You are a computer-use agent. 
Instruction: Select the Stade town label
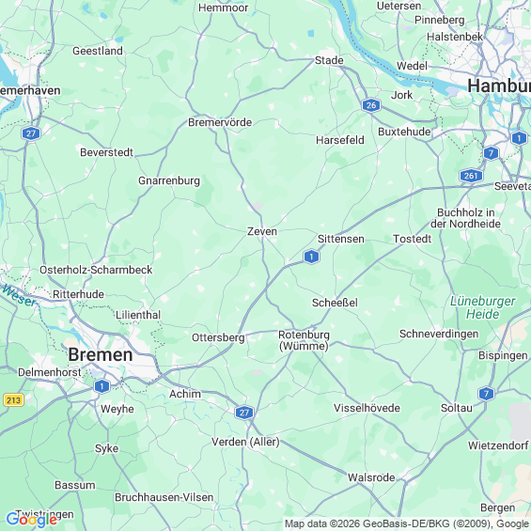point(329,60)
